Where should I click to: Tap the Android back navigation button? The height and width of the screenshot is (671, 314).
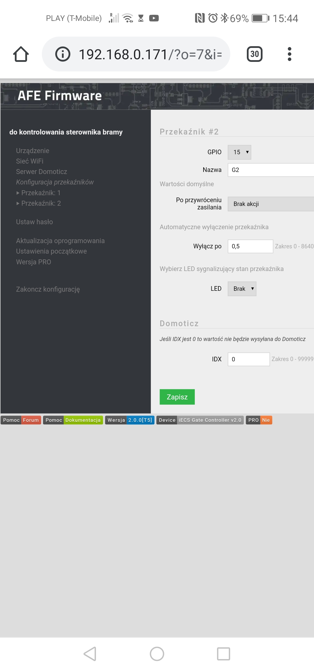pyautogui.click(x=90, y=654)
